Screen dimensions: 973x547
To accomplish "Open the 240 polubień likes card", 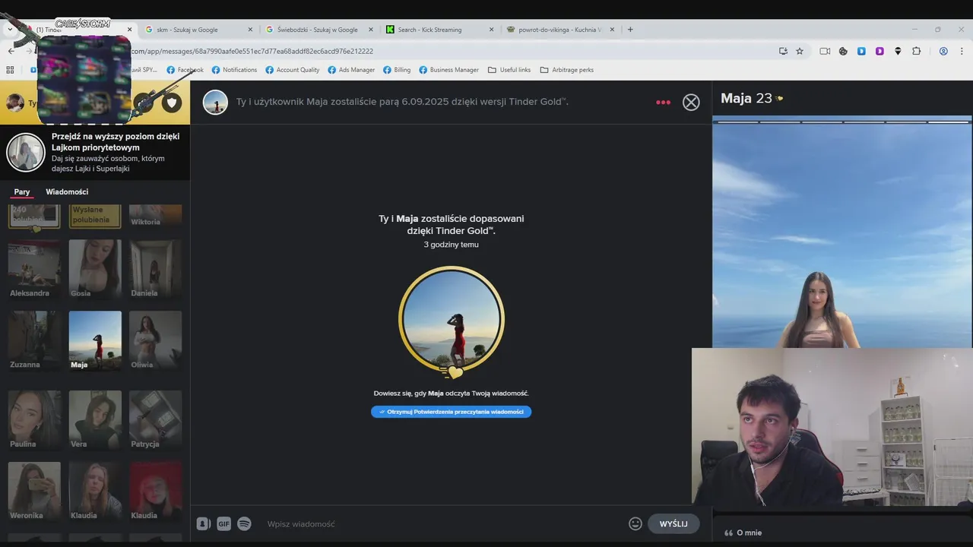I will coord(34,217).
